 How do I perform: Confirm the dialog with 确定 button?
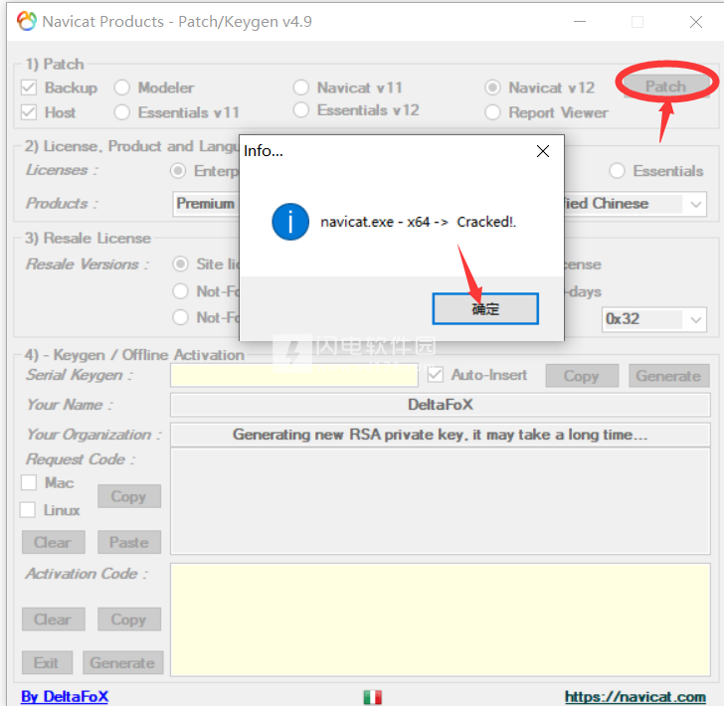485,308
